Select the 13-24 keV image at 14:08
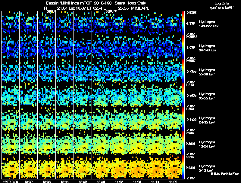The height and width of the screenshot is (183, 241). (x=137, y=143)
